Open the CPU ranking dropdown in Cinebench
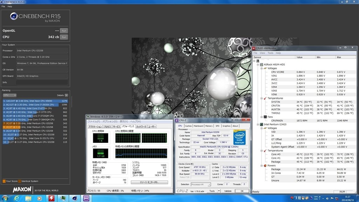The image size is (359, 202). (x=9, y=95)
